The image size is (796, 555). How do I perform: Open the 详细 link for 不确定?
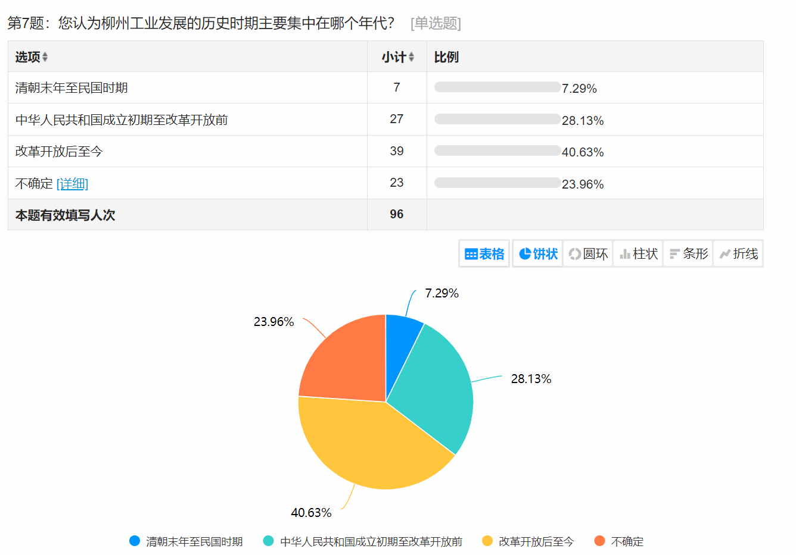pyautogui.click(x=72, y=184)
